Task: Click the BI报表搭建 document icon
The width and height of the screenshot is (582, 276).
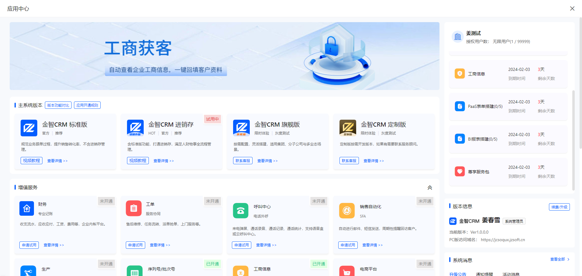Action: (460, 139)
